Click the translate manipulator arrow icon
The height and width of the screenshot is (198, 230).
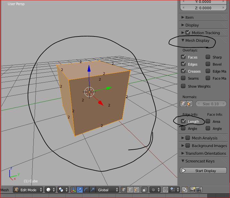(80, 190)
